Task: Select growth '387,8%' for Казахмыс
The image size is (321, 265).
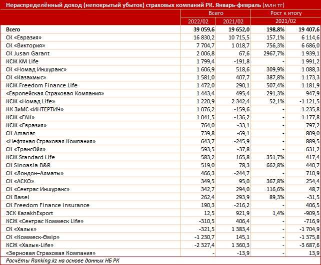Action: (x=275, y=77)
